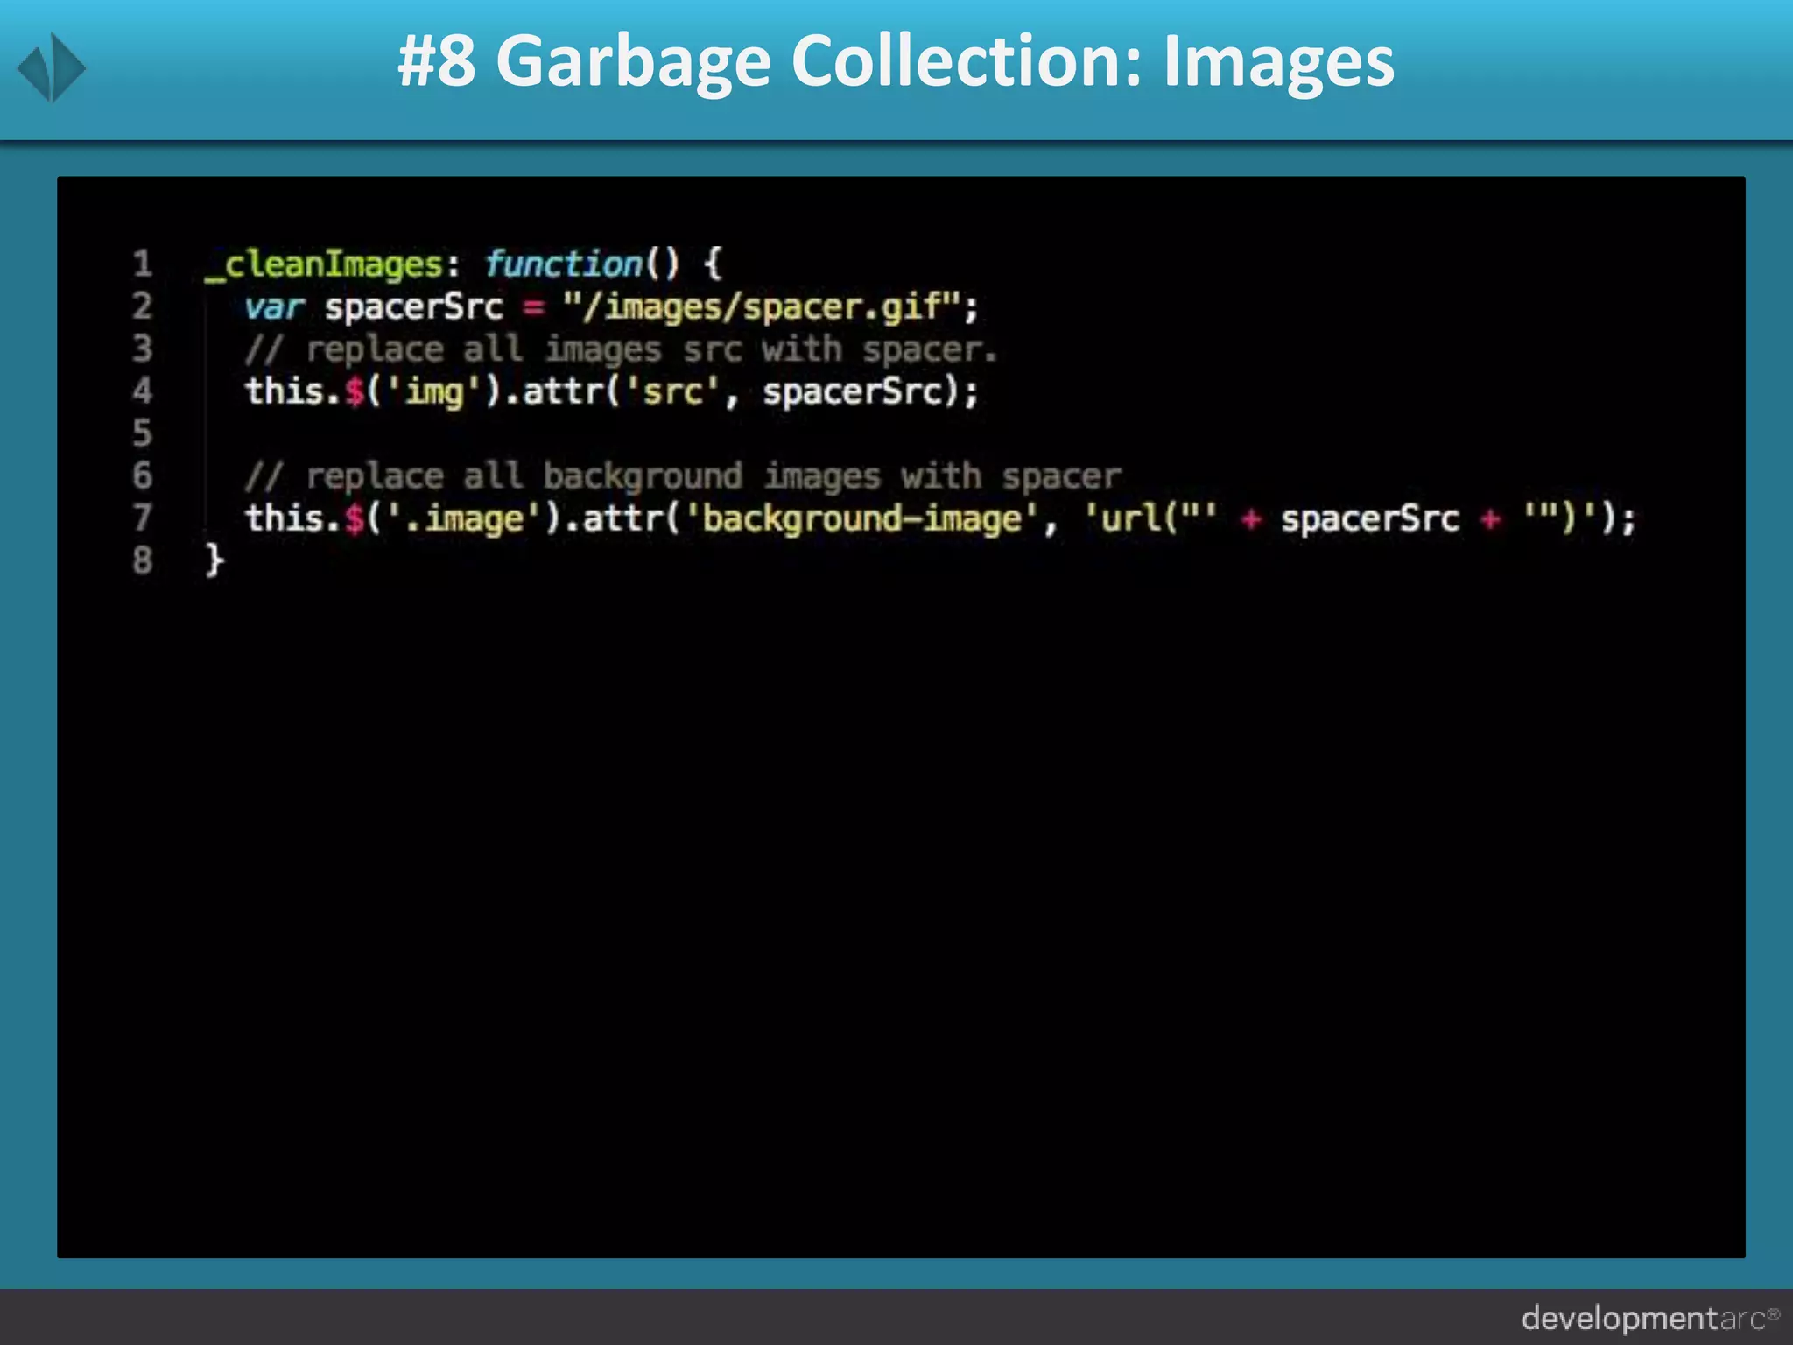Click the '_cleanImages' function name
Screen dimensions: 1793x1345
pyautogui.click(x=324, y=264)
